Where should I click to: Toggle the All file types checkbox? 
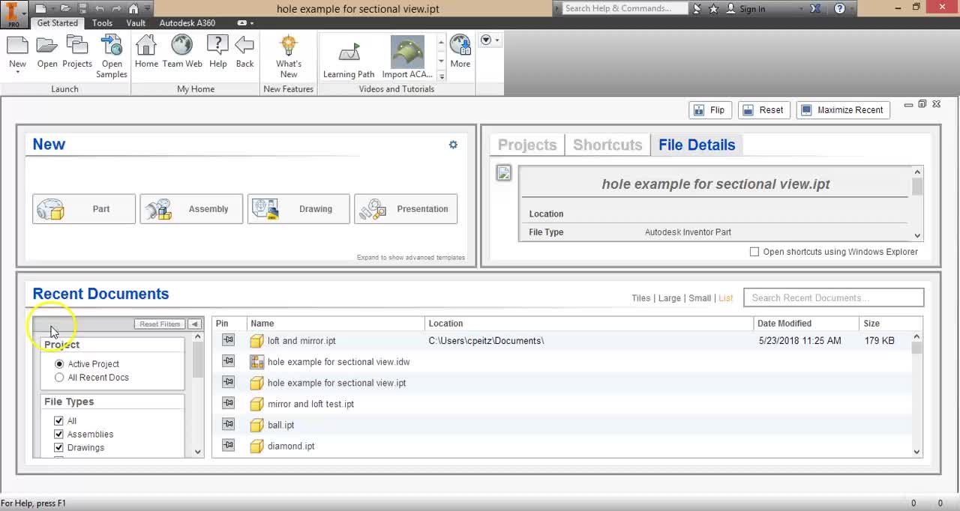click(58, 421)
